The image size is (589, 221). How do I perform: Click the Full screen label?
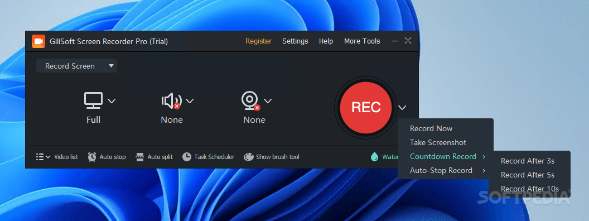point(93,120)
